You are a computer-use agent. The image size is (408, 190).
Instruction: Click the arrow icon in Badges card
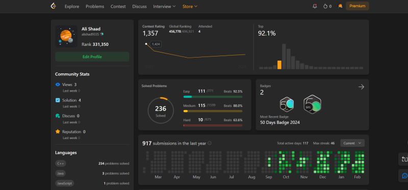tap(361, 87)
